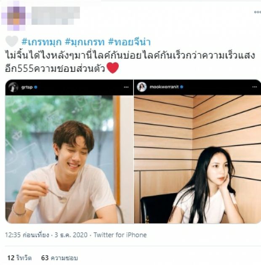
Task: Click the Twitter for iPhone source label
Action: 120,235
